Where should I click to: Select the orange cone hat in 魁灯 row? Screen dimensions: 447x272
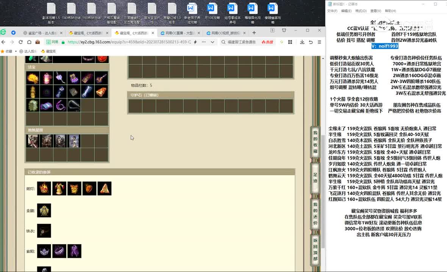(104, 189)
